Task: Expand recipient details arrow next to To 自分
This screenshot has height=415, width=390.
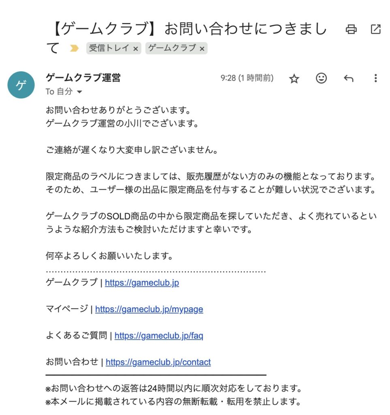Action: pos(79,92)
